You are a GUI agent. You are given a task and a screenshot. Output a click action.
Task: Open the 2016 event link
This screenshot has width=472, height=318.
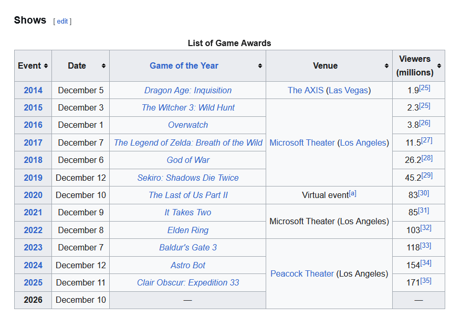pyautogui.click(x=33, y=125)
